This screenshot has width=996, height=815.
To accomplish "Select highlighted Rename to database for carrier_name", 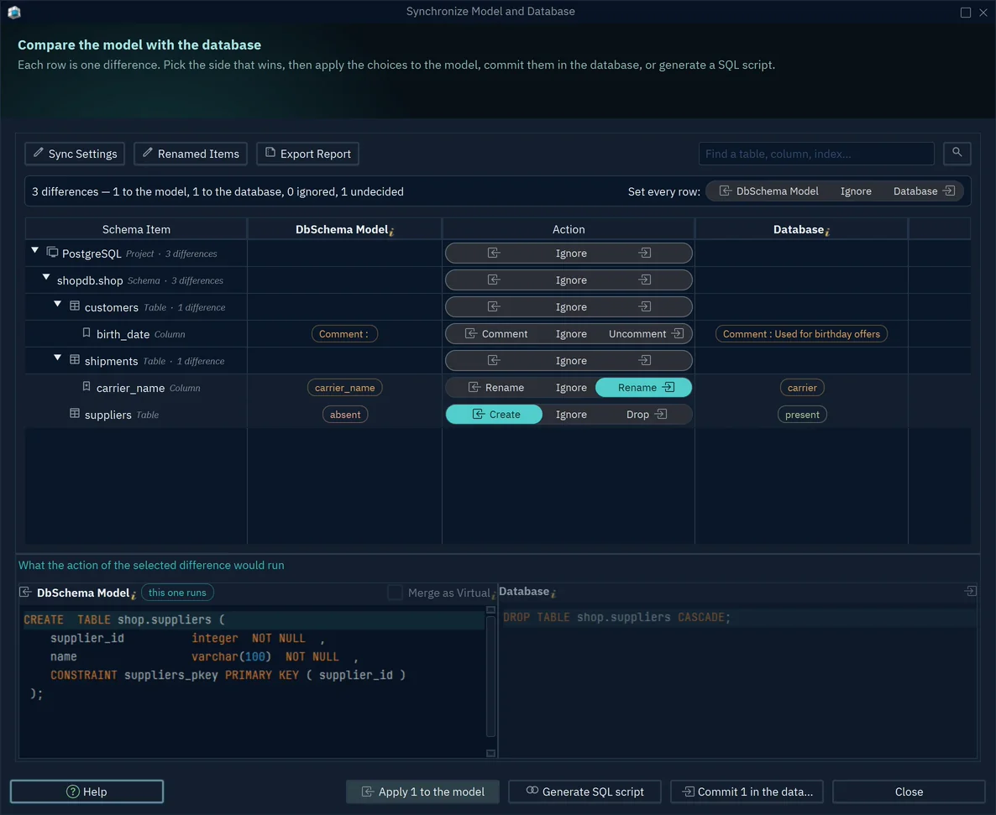I will (x=643, y=388).
